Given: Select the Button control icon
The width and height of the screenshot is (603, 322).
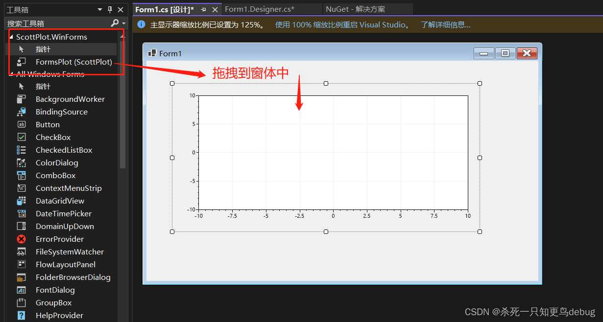Looking at the screenshot, I should 22,125.
